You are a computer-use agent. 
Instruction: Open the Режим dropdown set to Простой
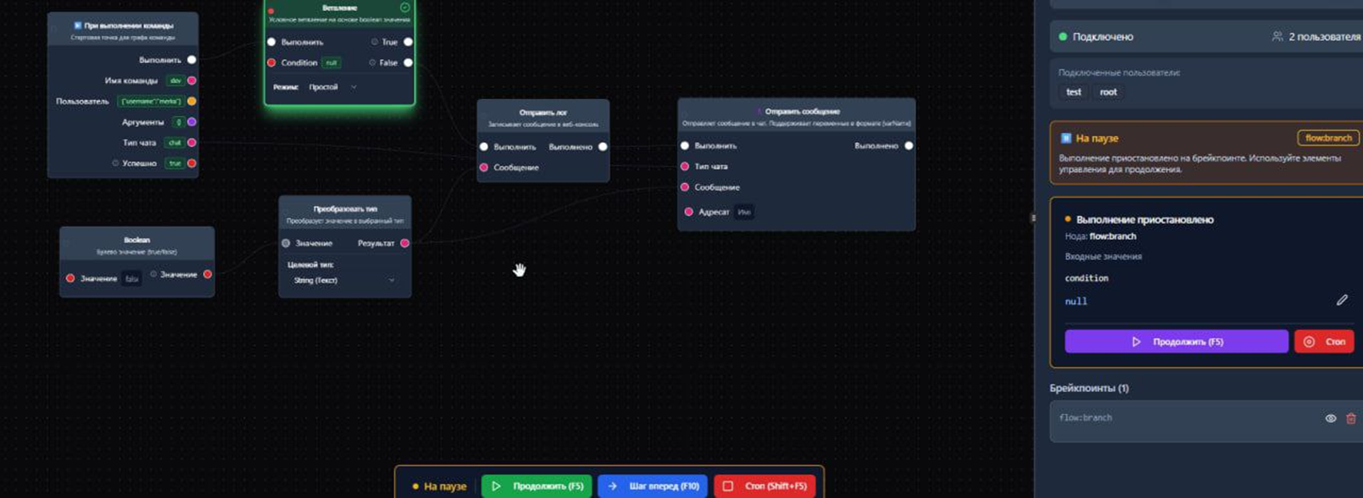coord(332,87)
